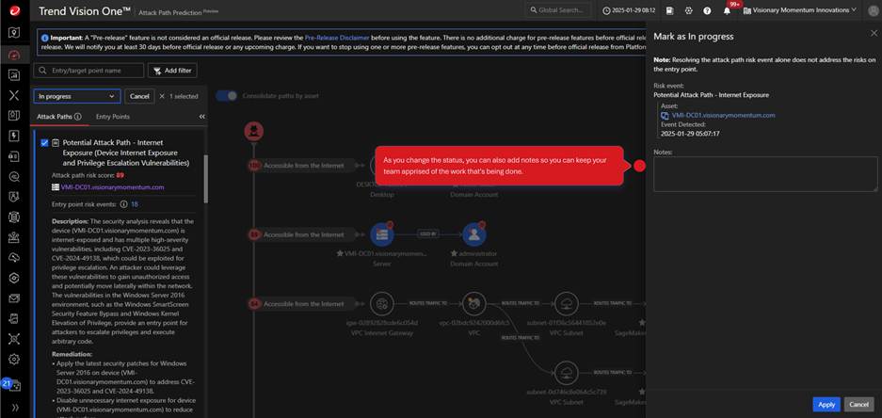Open the sidebar icon with 21 badge

pyautogui.click(x=12, y=385)
